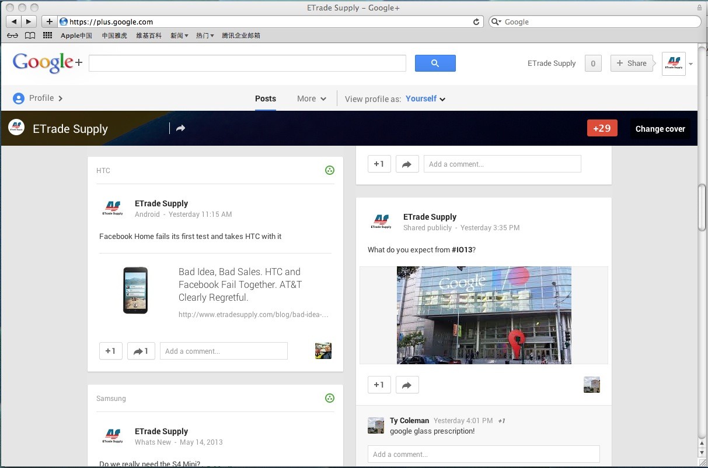Click the page vertical scrollbar thumb
The height and width of the screenshot is (468, 708).
click(703, 207)
